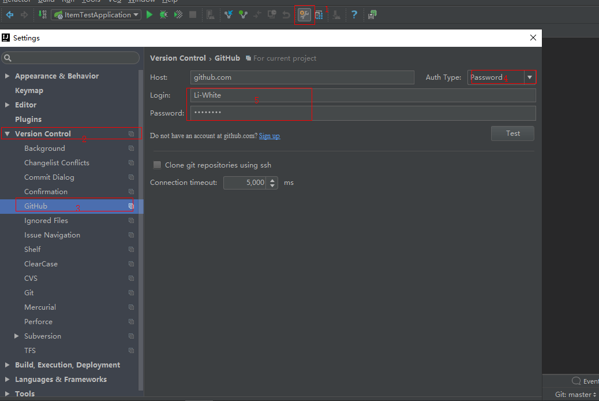The width and height of the screenshot is (599, 401).
Task: Click the Back navigation arrow icon
Action: [10, 15]
